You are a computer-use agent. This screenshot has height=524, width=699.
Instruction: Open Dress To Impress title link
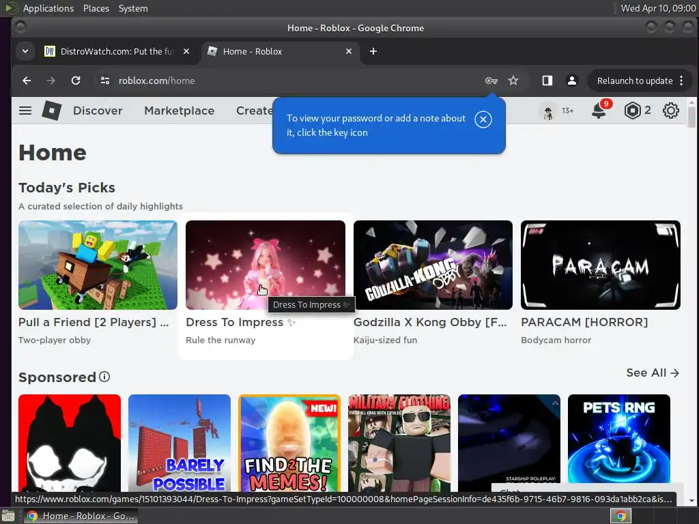241,322
